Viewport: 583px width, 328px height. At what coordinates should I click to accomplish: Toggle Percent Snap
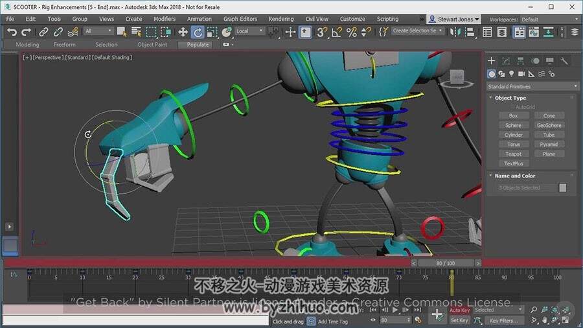pyautogui.click(x=351, y=32)
